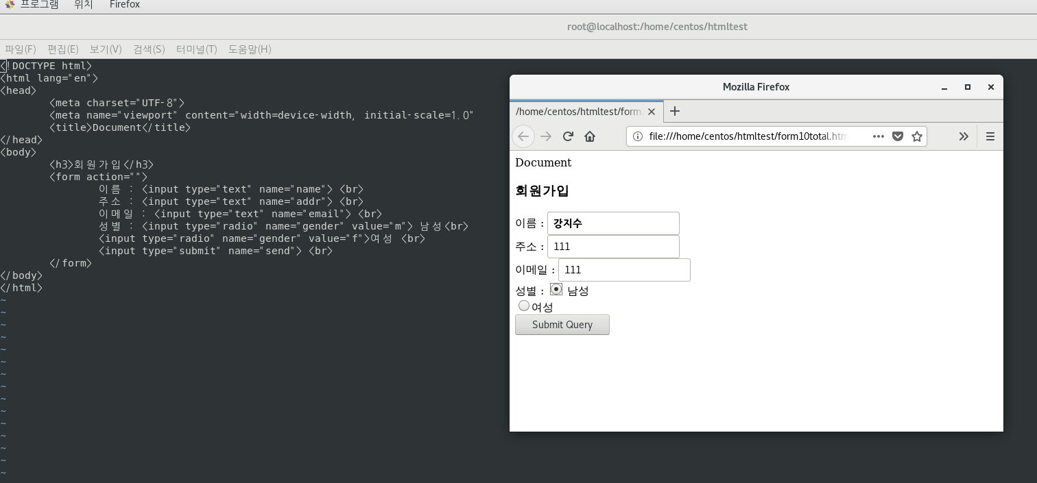This screenshot has width=1037, height=483.
Task: Open terminal 편집(E) menu
Action: 62,49
